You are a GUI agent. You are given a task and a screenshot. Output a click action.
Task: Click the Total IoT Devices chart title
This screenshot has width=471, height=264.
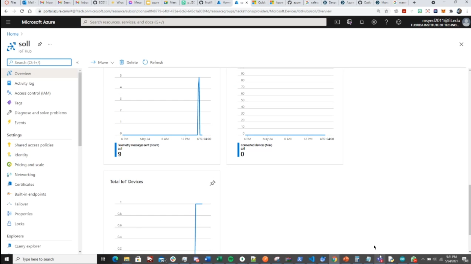126,182
